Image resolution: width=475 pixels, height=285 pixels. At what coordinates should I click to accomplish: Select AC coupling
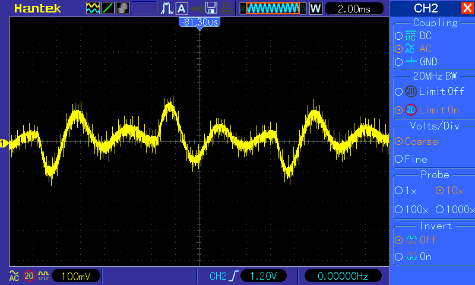pos(413,49)
